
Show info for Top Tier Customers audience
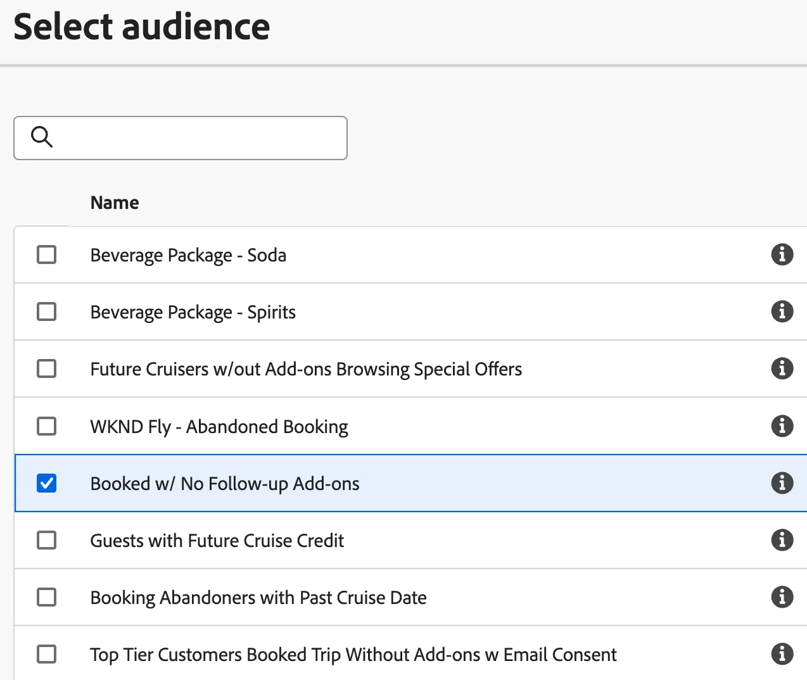pos(782,654)
